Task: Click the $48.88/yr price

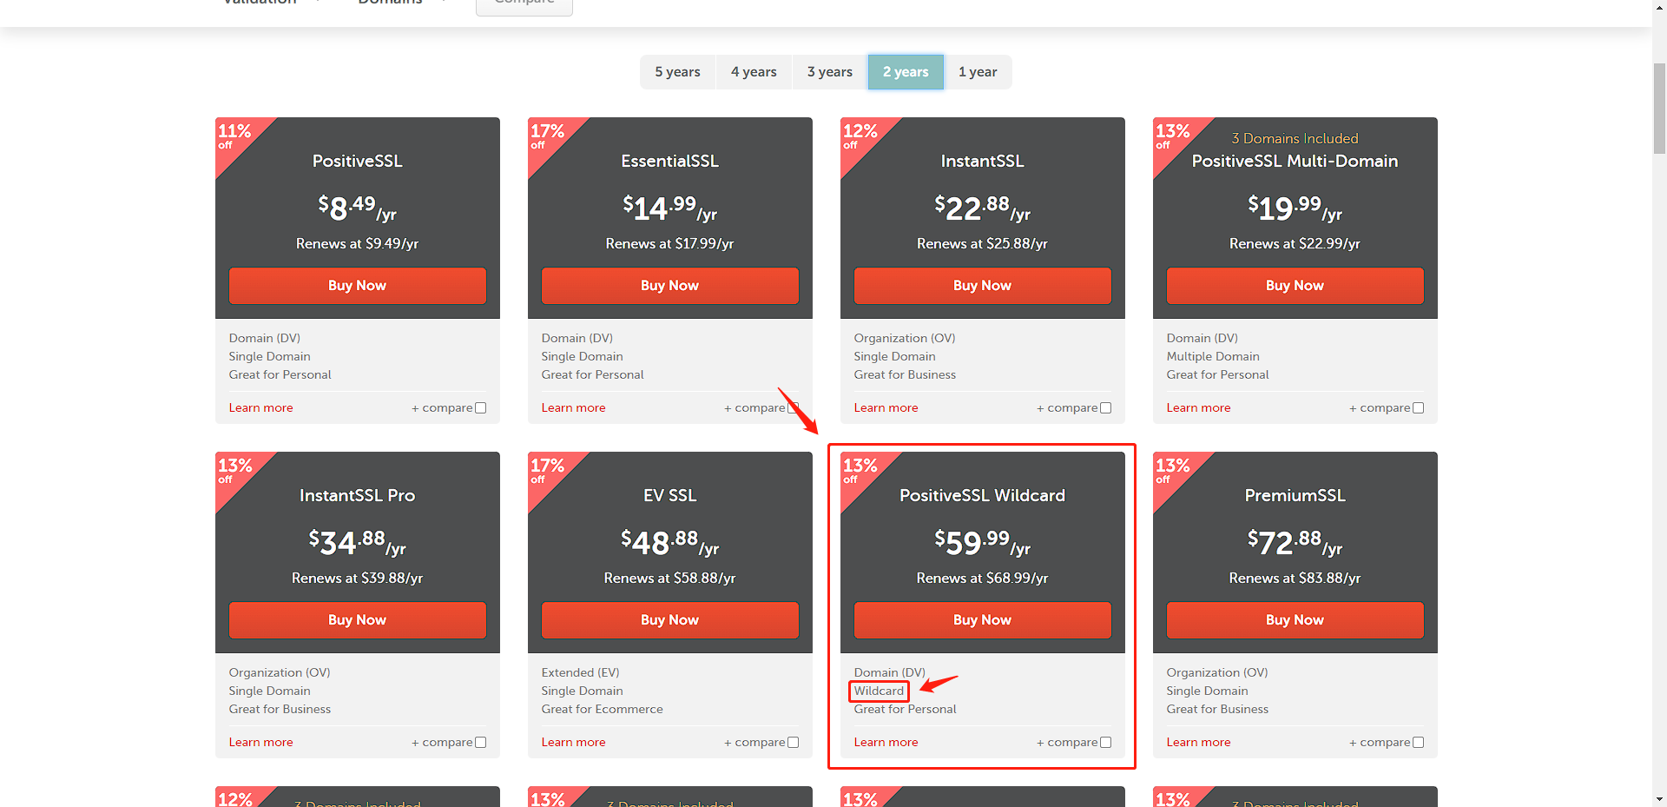Action: pyautogui.click(x=670, y=543)
